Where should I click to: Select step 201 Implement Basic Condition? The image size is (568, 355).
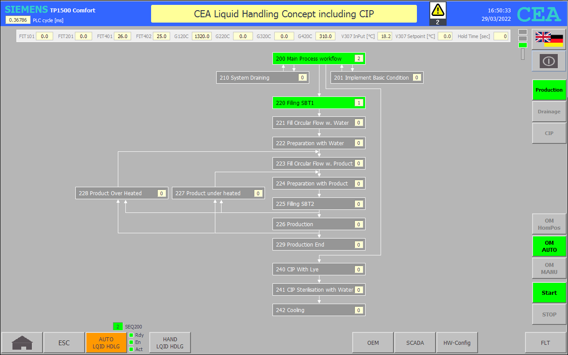pos(377,77)
